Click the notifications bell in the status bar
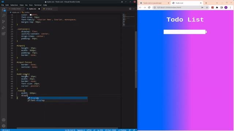Image resolution: width=234 pixels, height=131 pixels. [134, 130]
